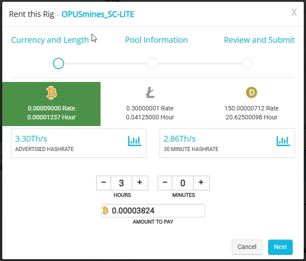Screen dimensions: 306x261
Task: Click the third step progress circle
Action: point(247,64)
